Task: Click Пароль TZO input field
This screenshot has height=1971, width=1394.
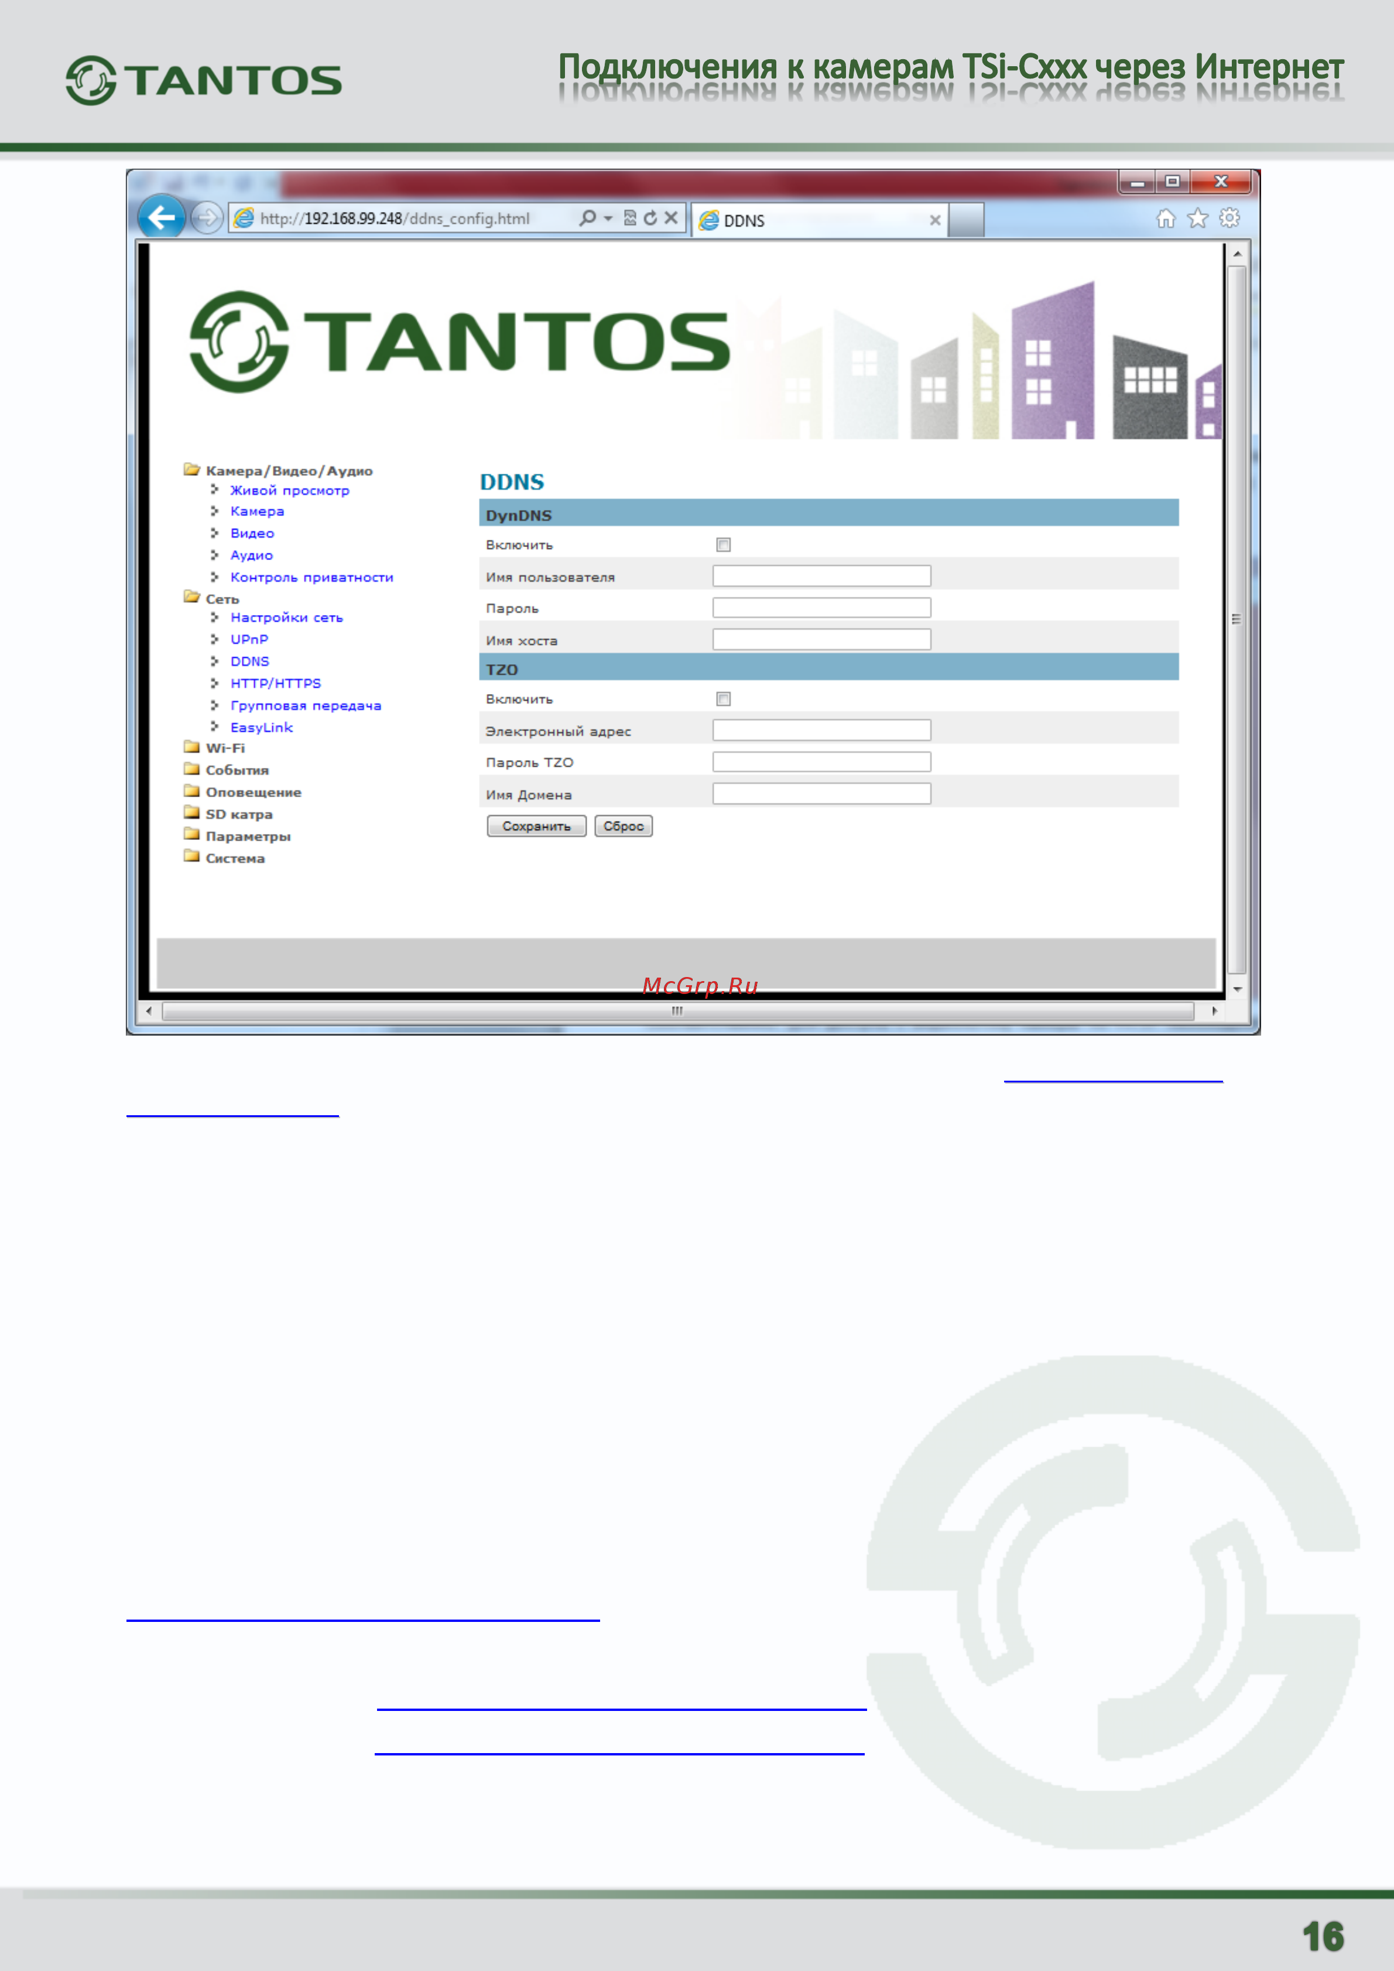Action: click(821, 762)
